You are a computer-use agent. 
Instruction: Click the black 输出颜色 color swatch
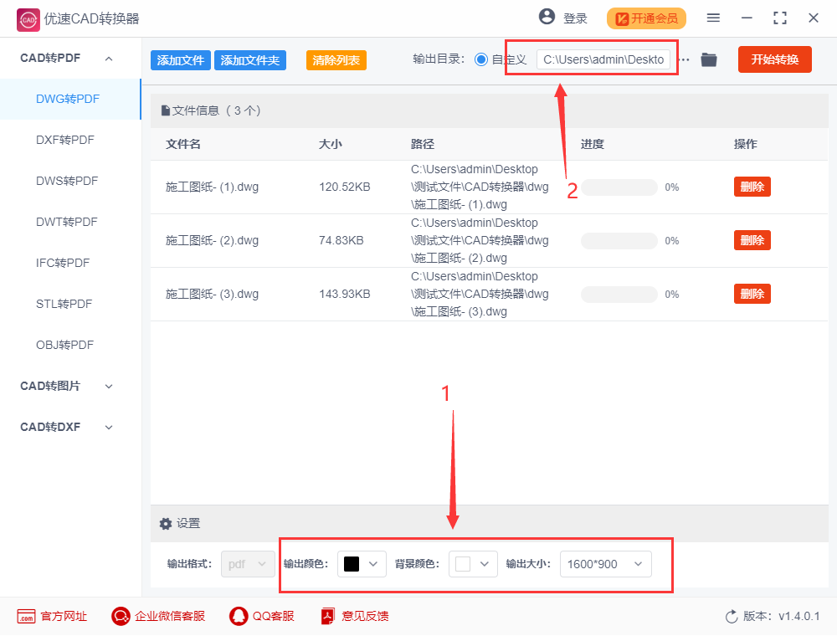[x=352, y=564]
